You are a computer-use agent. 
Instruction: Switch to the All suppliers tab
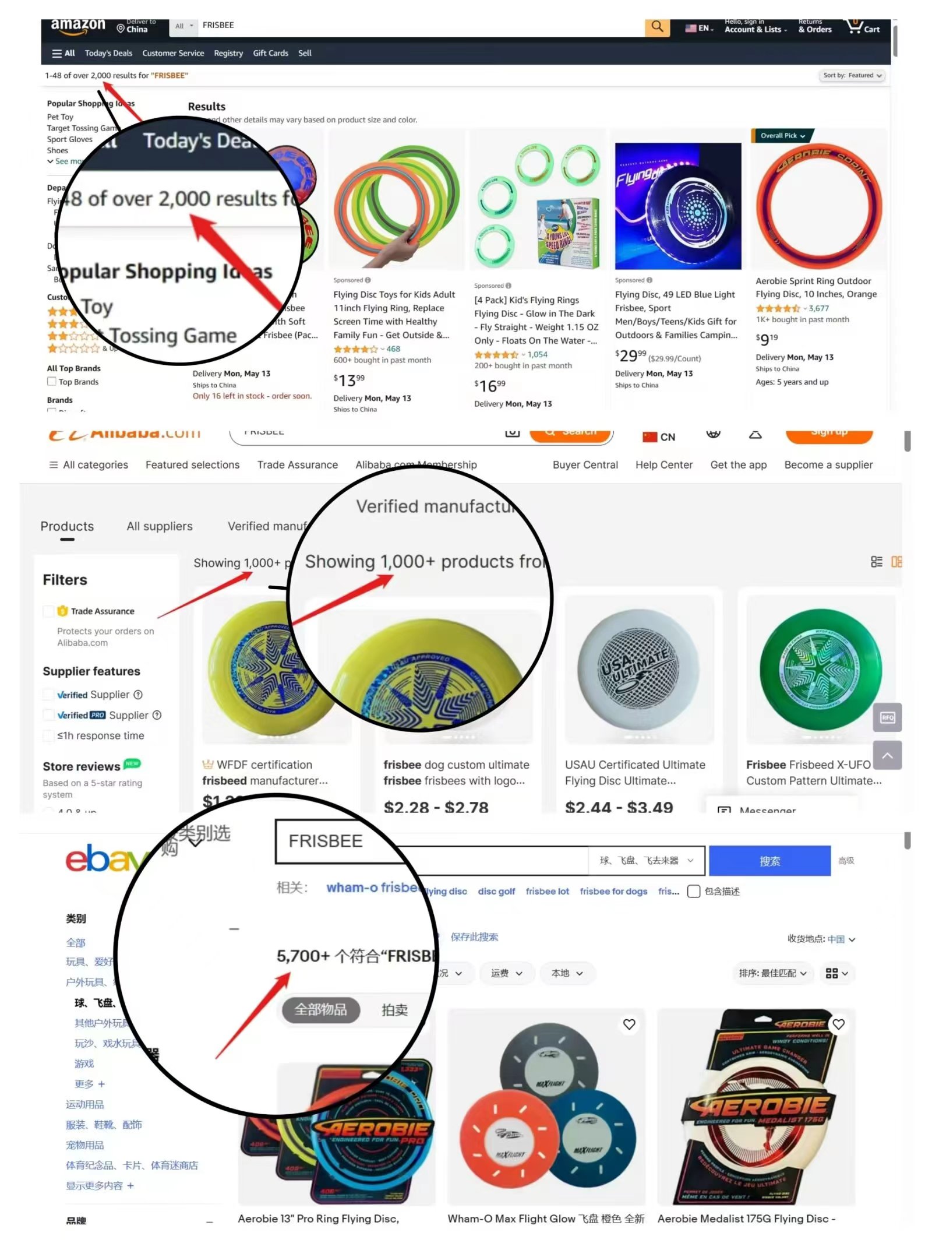coord(160,526)
